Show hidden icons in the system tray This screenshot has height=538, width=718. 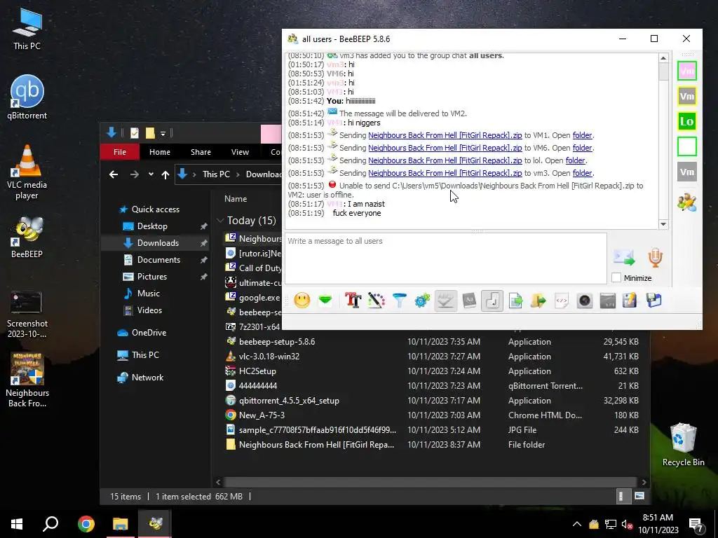pyautogui.click(x=577, y=524)
